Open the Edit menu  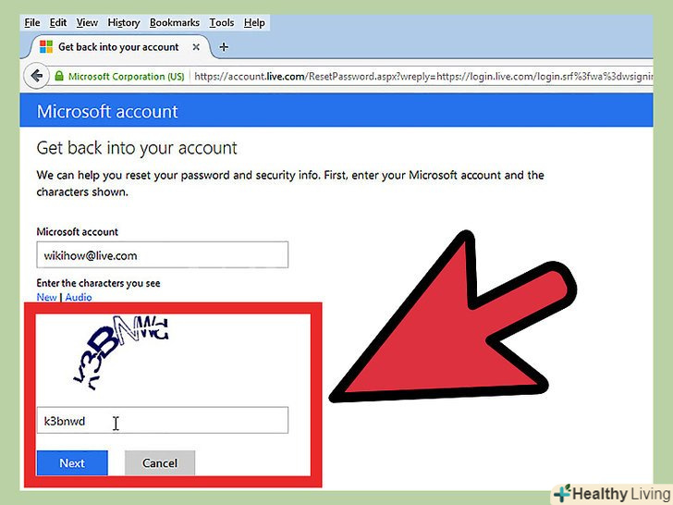58,22
